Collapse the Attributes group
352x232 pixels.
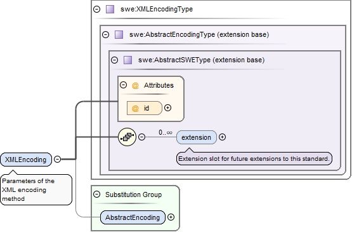tap(123, 85)
